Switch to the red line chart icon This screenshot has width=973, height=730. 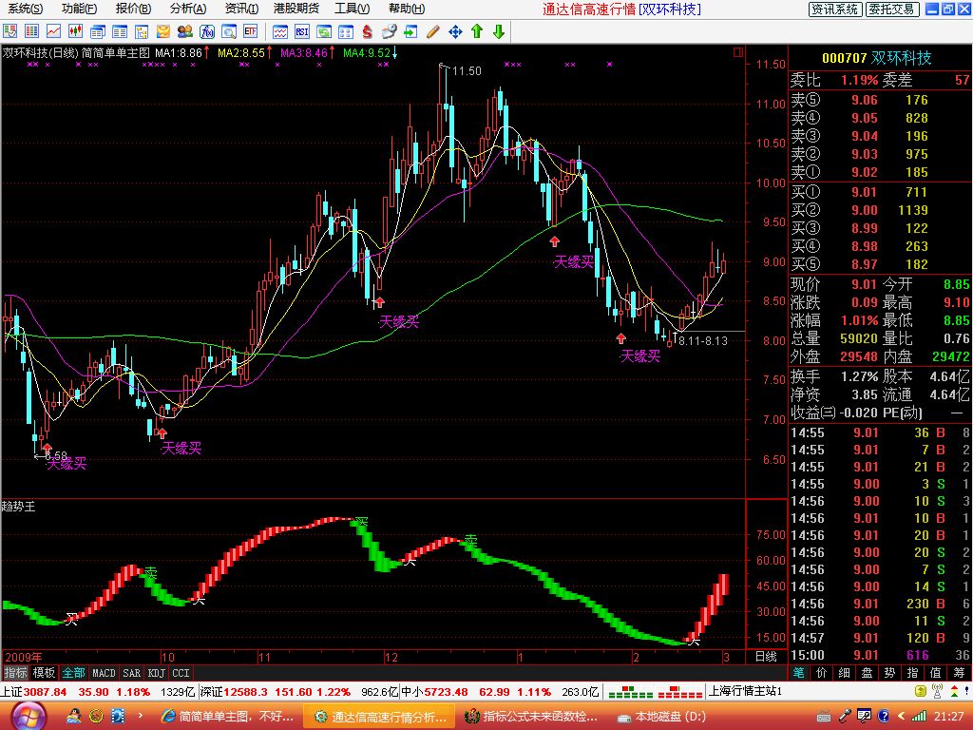coord(54,31)
